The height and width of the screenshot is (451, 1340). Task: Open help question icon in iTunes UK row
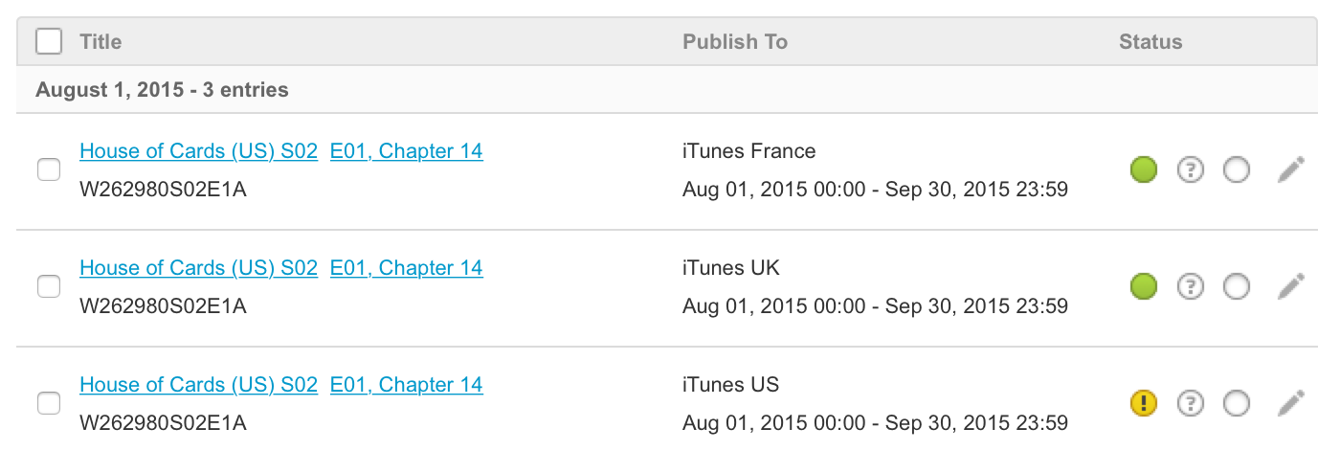1190,286
